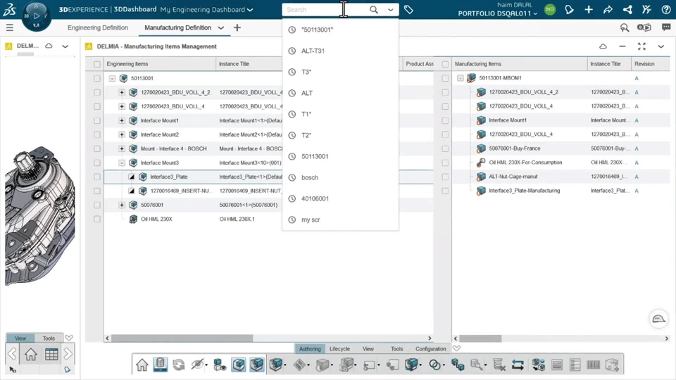Open the notifications icon in top bar

(x=569, y=9)
